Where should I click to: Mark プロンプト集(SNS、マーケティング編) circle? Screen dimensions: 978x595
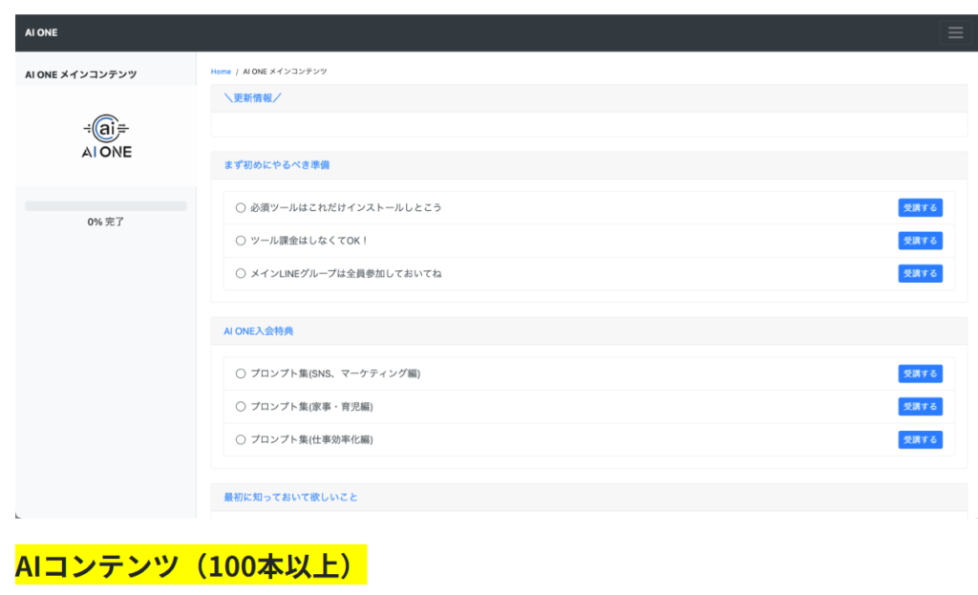(240, 373)
